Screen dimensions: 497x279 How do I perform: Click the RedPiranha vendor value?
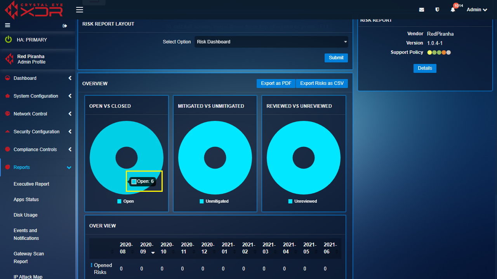[440, 34]
